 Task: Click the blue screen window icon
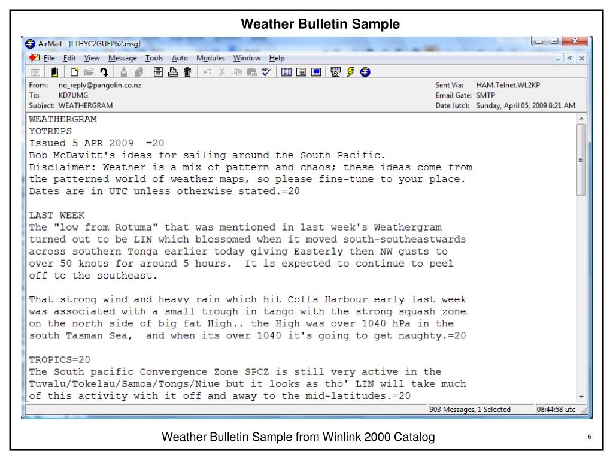pos(316,72)
